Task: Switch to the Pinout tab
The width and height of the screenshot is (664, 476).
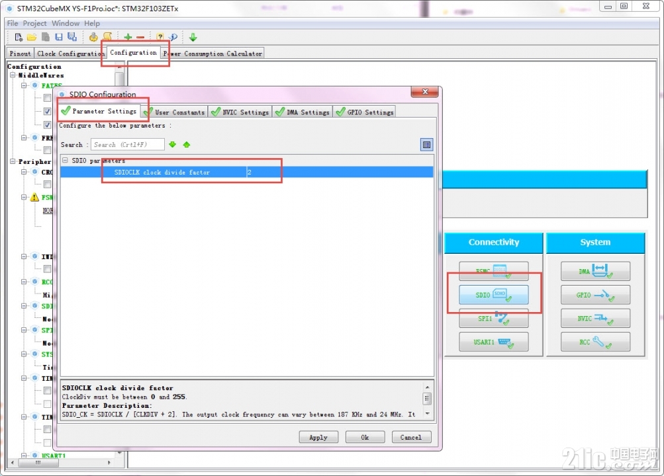Action: click(21, 54)
